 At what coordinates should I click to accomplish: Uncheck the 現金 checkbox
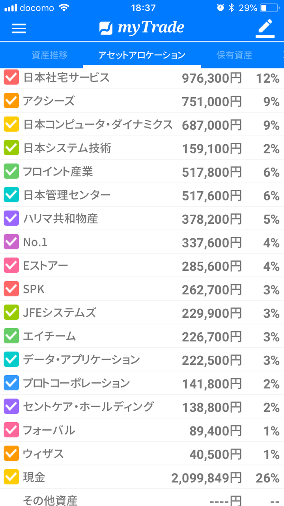click(11, 478)
